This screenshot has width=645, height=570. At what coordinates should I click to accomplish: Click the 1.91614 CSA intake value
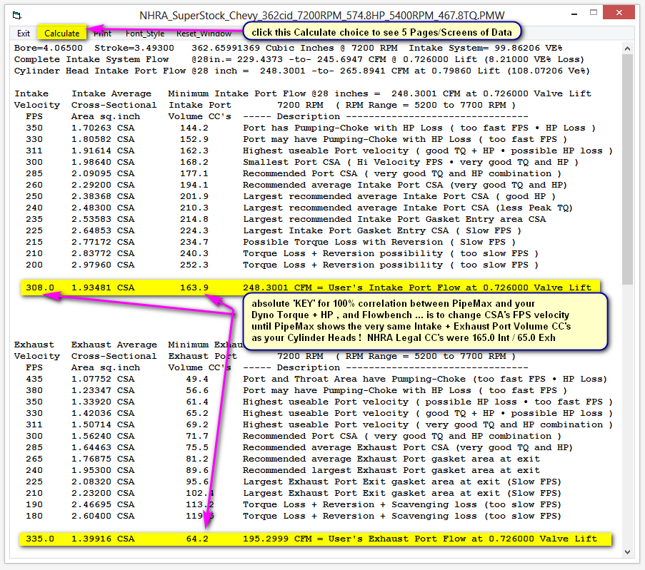pos(103,151)
